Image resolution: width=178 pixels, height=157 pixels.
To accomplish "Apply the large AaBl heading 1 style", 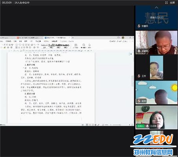I will pyautogui.click(x=51, y=46).
